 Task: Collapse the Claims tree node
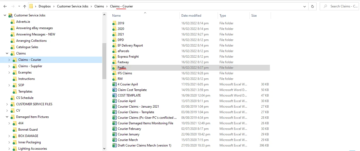(7, 53)
